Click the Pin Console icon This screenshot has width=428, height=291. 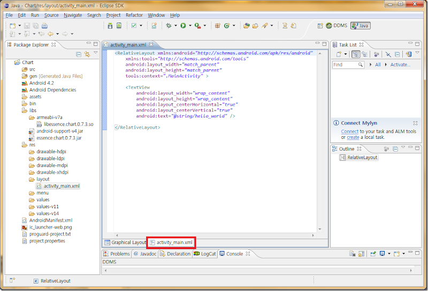373,254
